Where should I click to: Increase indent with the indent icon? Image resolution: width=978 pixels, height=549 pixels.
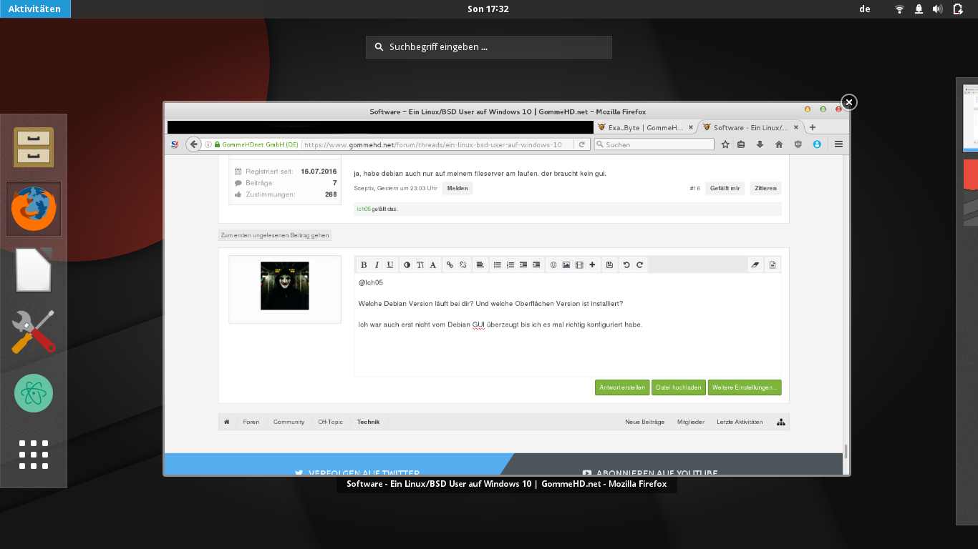click(x=536, y=265)
